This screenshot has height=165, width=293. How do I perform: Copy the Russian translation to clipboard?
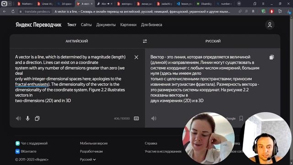pos(271,57)
